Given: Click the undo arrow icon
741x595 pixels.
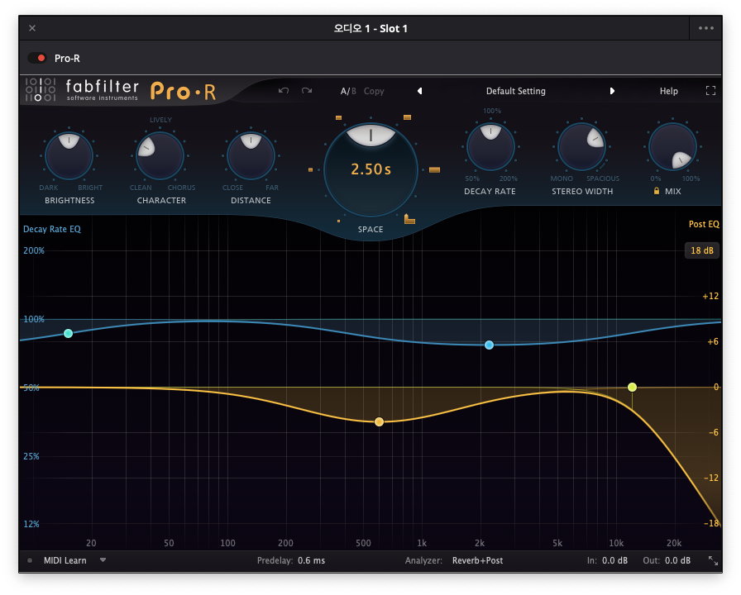Looking at the screenshot, I should coord(284,91).
